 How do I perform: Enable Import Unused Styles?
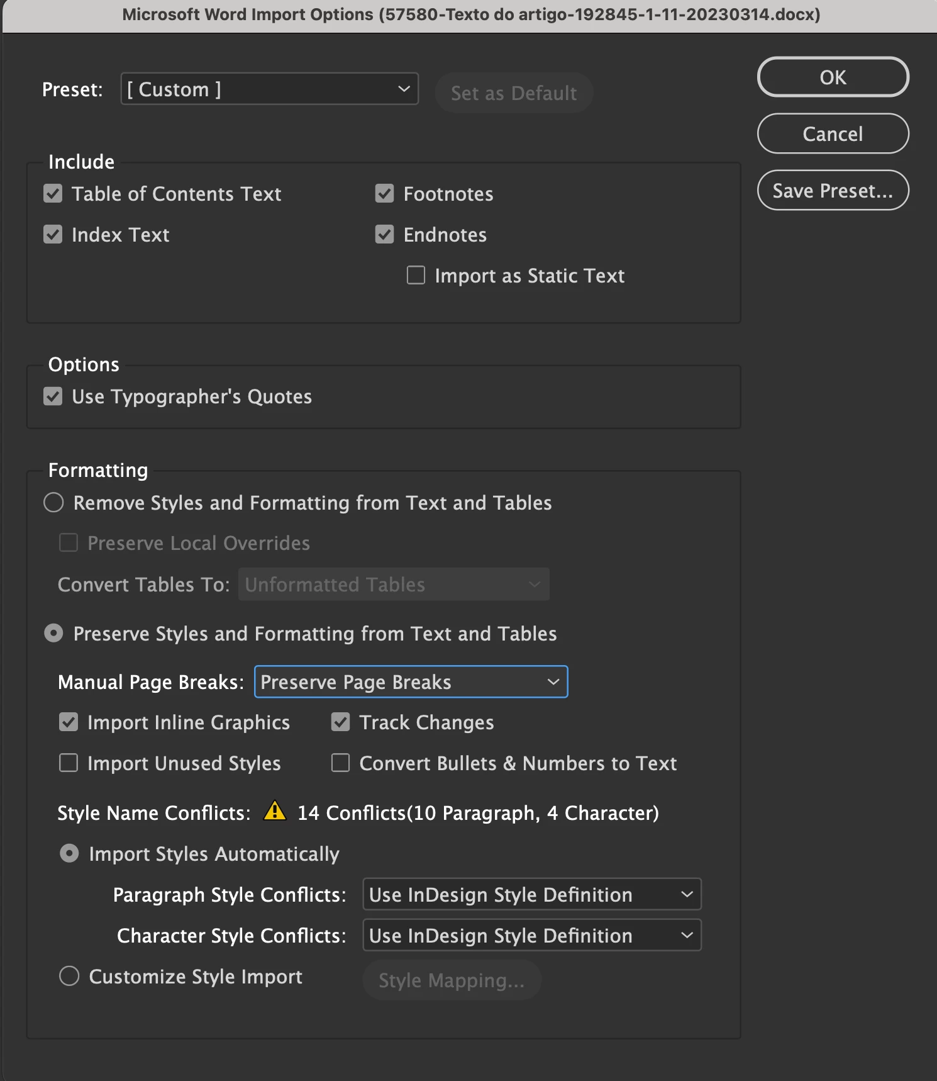point(69,763)
